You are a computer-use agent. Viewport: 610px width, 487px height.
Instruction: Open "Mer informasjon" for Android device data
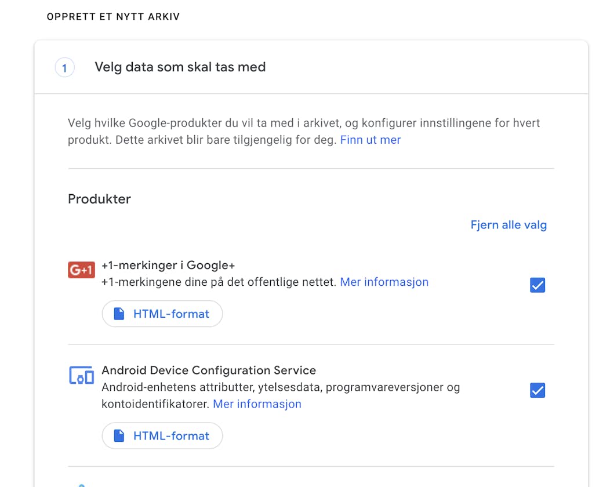click(257, 404)
